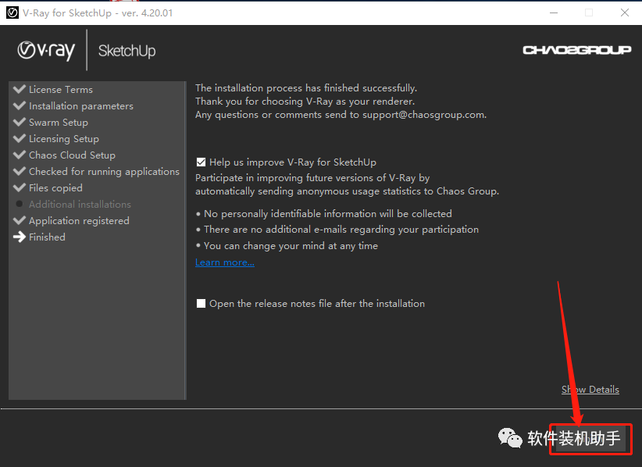Viewport: 642px width, 467px height.
Task: Select the Installation parameters step
Action: click(81, 105)
